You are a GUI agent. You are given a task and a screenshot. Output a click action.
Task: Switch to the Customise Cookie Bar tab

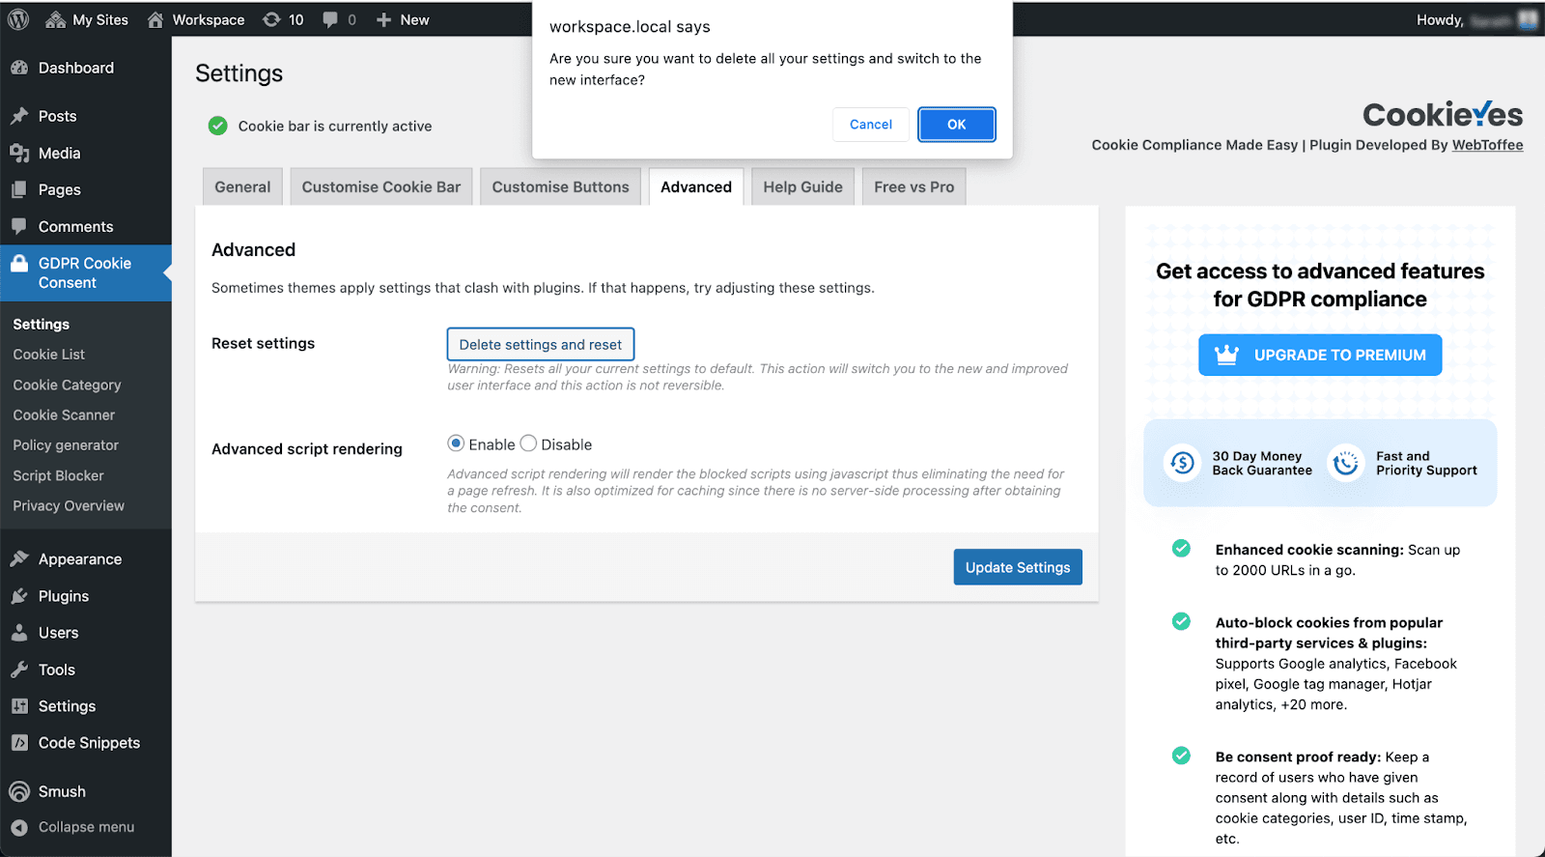tap(381, 187)
